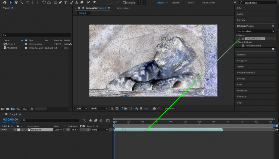
Task: Toggle visibility of the Wild.MP4 layer
Action: (2, 130)
